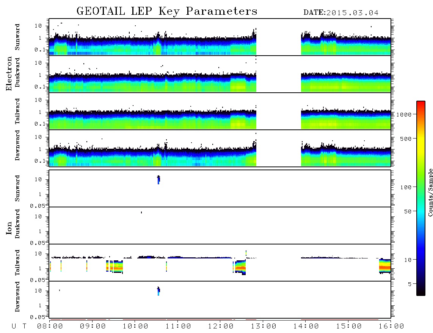Click the Ion "Tailward" panel label
The height and width of the screenshot is (333, 433).
[x=17, y=263]
